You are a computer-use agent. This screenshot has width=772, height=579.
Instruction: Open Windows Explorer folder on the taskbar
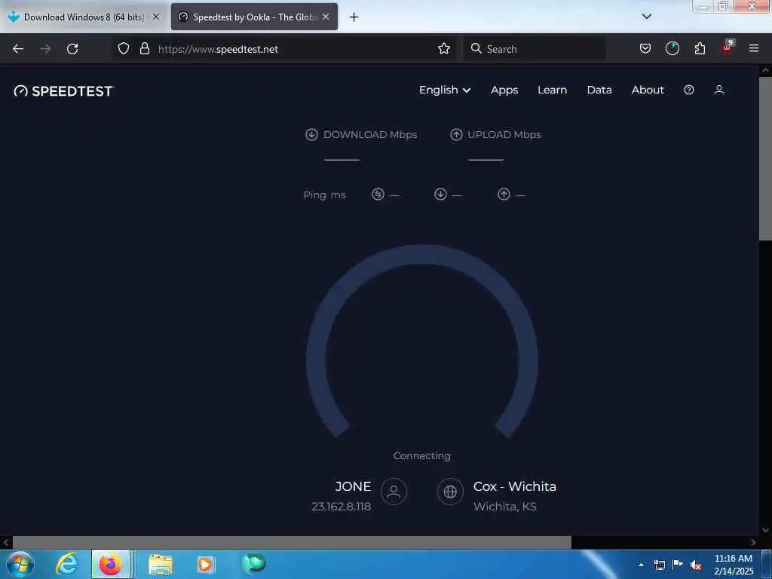click(161, 564)
